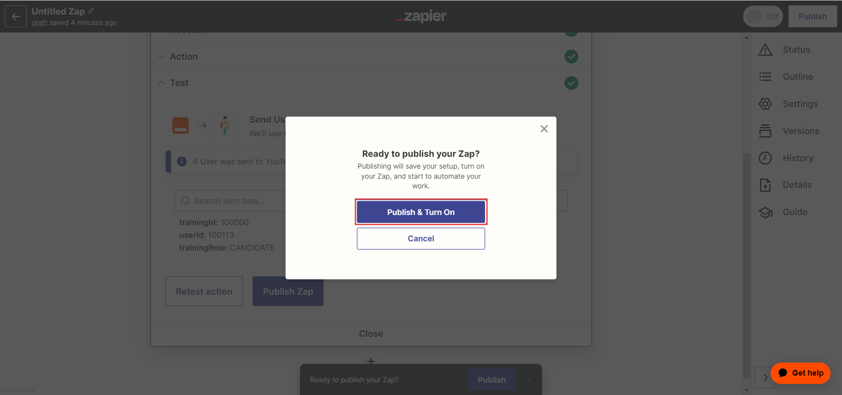Open the Outline list icon
This screenshot has width=842, height=395.
765,77
